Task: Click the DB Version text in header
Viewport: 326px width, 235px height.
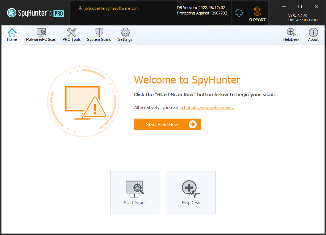Action: coord(201,8)
